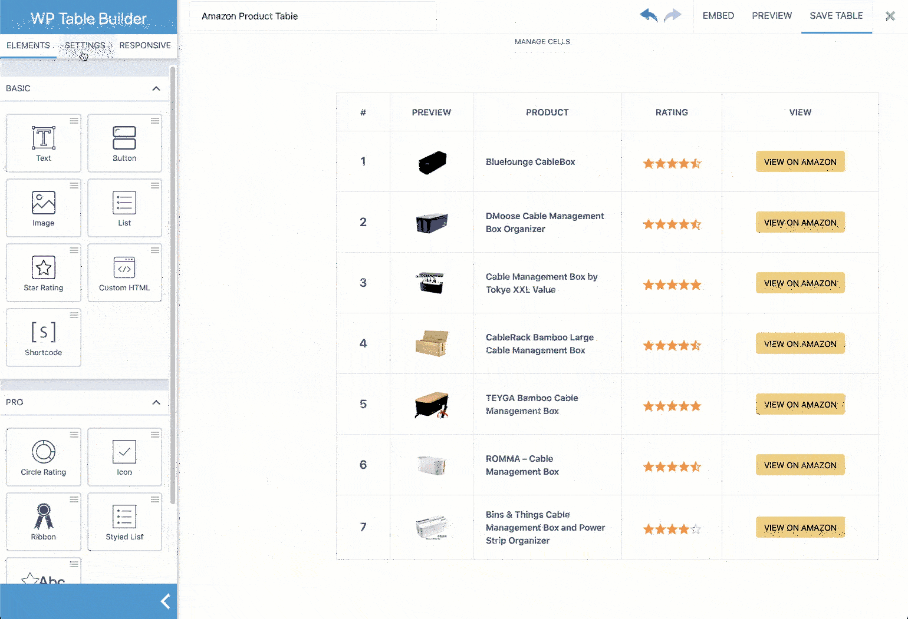Click the PRODUCT column header

pos(547,112)
